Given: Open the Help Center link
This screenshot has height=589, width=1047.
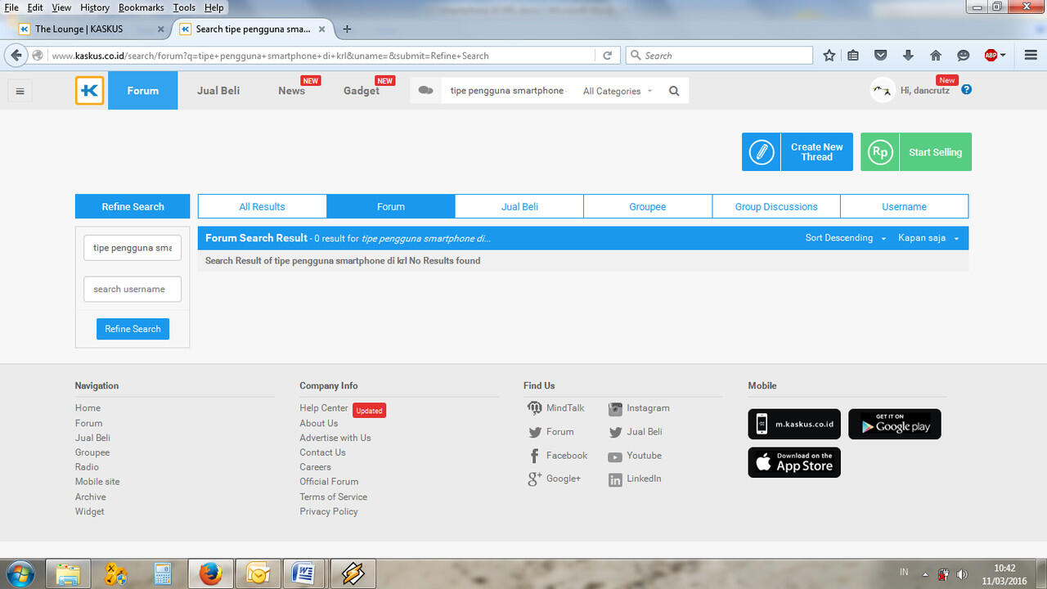Looking at the screenshot, I should pos(324,408).
